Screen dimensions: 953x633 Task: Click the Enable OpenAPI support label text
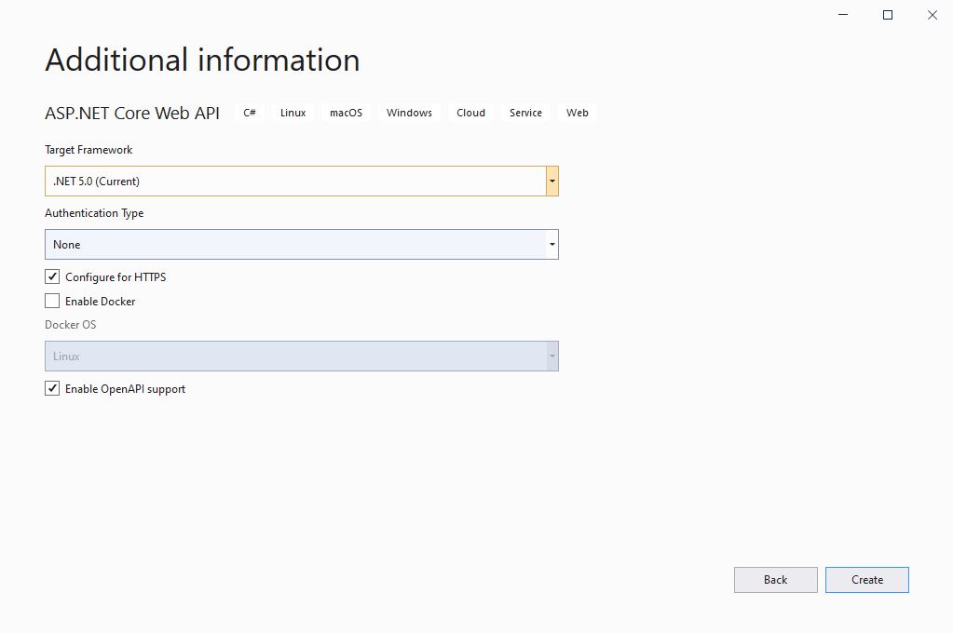pyautogui.click(x=125, y=389)
